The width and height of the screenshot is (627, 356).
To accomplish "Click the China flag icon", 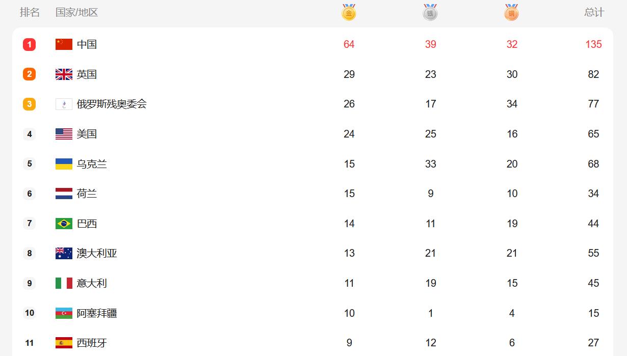I will pos(64,44).
